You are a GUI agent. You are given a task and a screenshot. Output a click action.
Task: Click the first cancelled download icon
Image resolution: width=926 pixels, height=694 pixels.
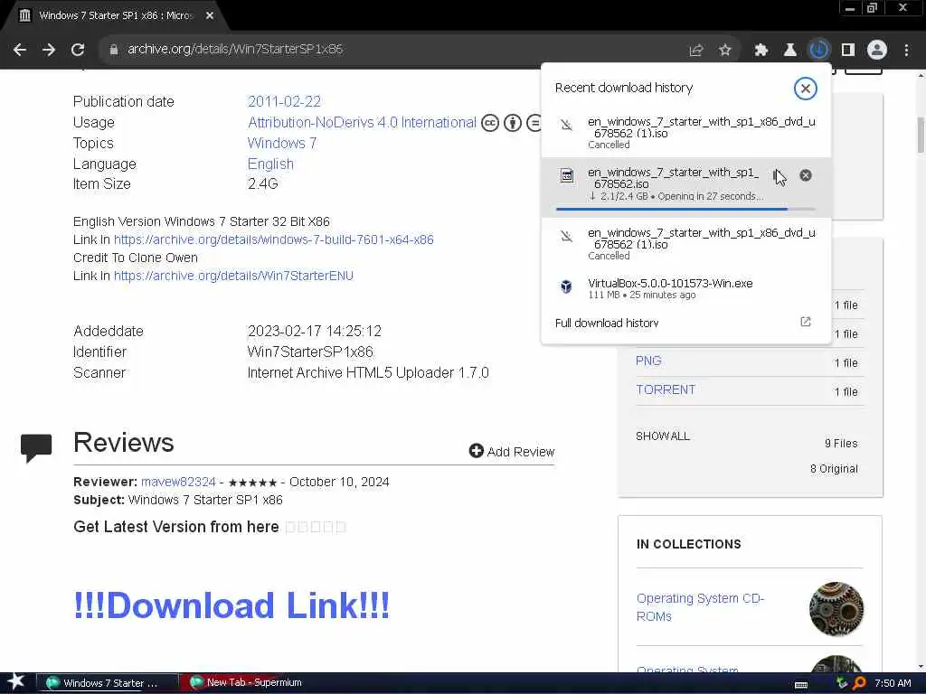(566, 125)
